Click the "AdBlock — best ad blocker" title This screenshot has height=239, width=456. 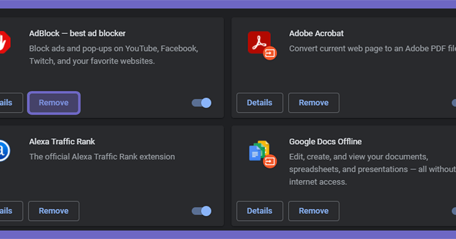(x=78, y=34)
